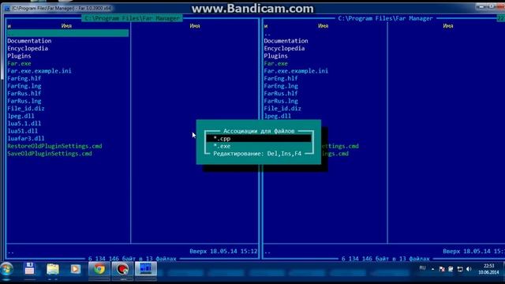This screenshot has width=505, height=284.
Task: Click the Ассоциации для файлов dialog title
Action: pos(259,131)
